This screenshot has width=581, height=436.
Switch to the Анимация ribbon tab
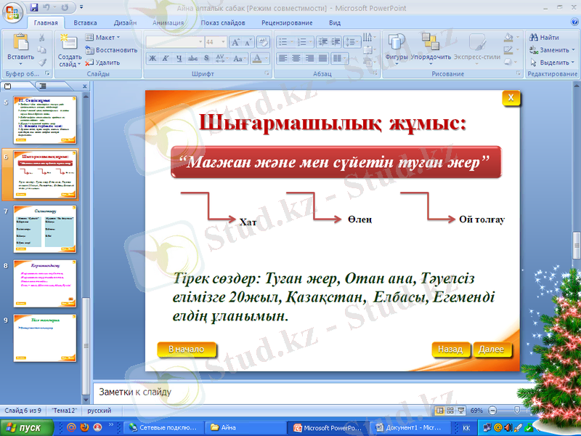tap(168, 23)
